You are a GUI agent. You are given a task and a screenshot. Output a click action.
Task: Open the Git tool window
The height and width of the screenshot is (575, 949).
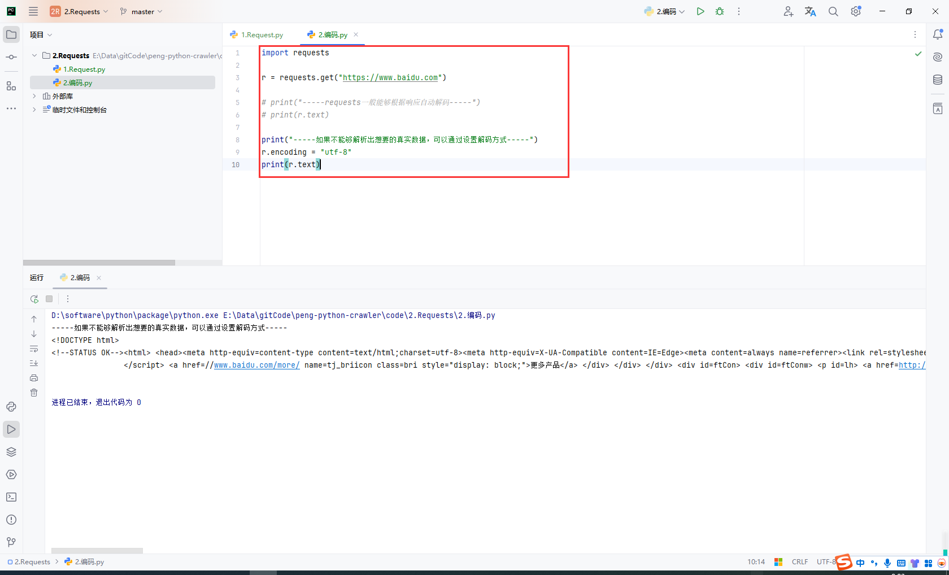[x=11, y=542]
